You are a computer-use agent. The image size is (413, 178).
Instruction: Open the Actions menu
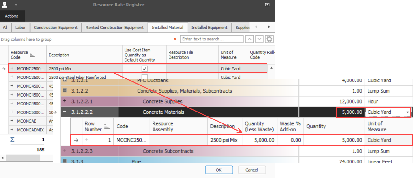point(12,16)
